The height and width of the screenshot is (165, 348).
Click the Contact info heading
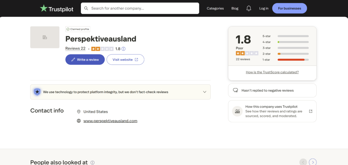click(x=47, y=110)
